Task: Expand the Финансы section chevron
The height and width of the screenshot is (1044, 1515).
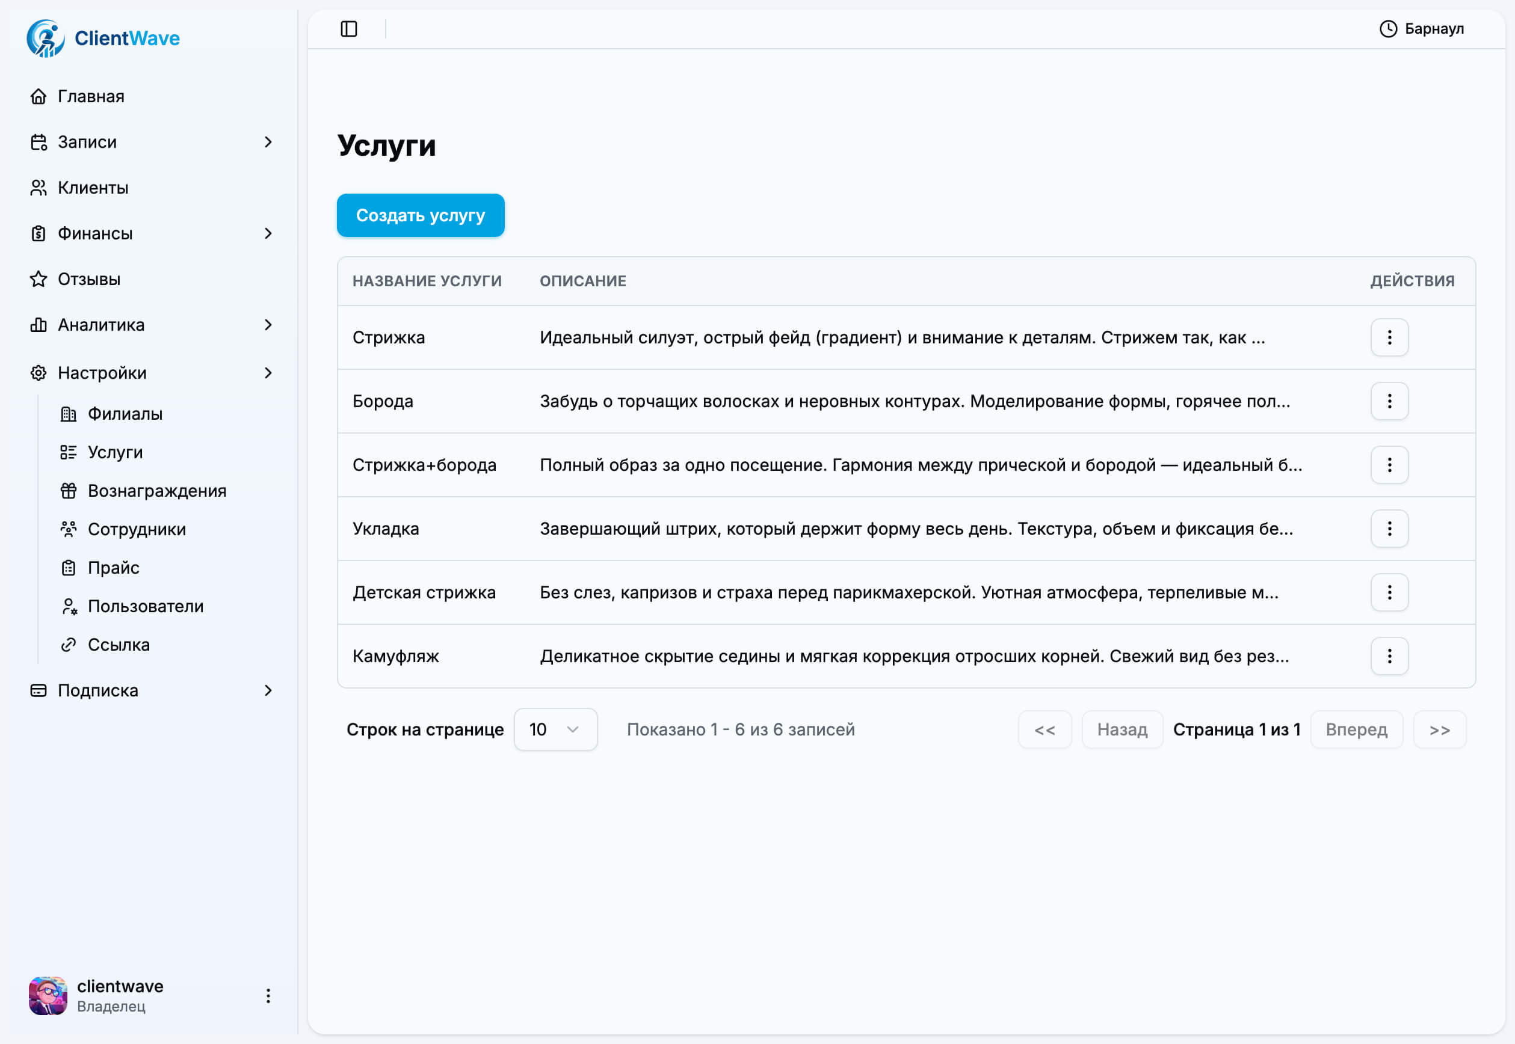Action: (x=268, y=233)
